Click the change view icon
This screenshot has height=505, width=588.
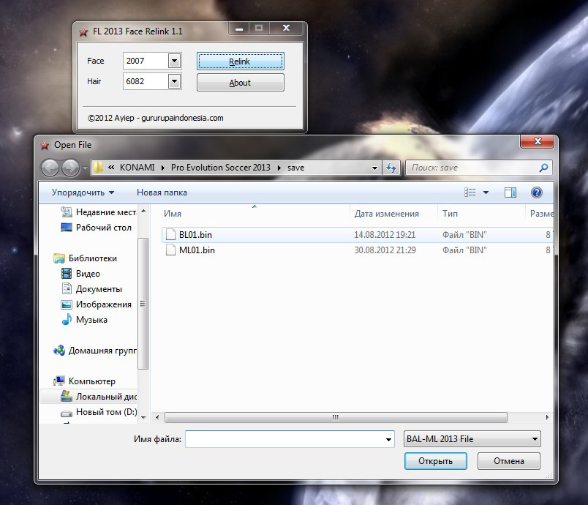click(470, 192)
